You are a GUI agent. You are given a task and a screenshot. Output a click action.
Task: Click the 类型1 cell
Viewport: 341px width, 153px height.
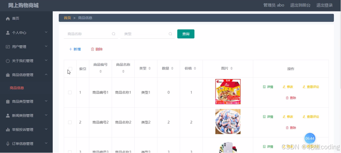[146, 92]
